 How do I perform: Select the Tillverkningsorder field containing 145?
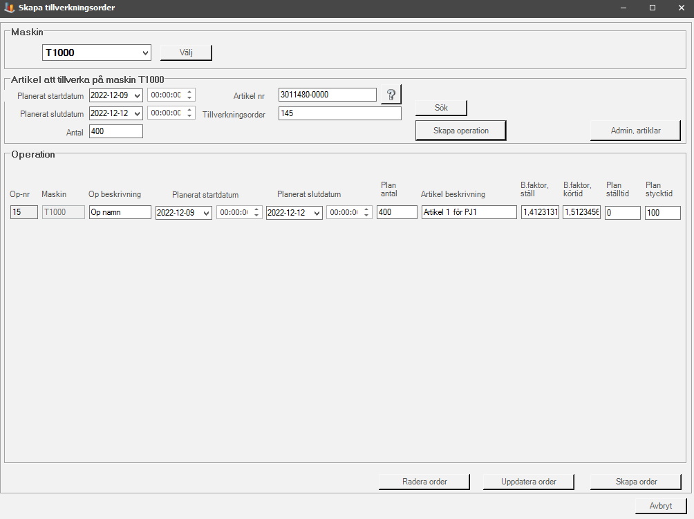tap(340, 113)
